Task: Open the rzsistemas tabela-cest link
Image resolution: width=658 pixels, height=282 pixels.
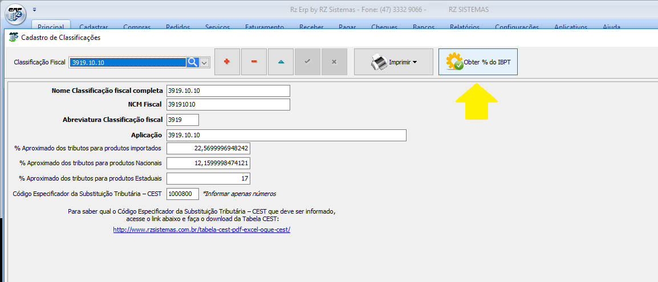Action: point(202,230)
